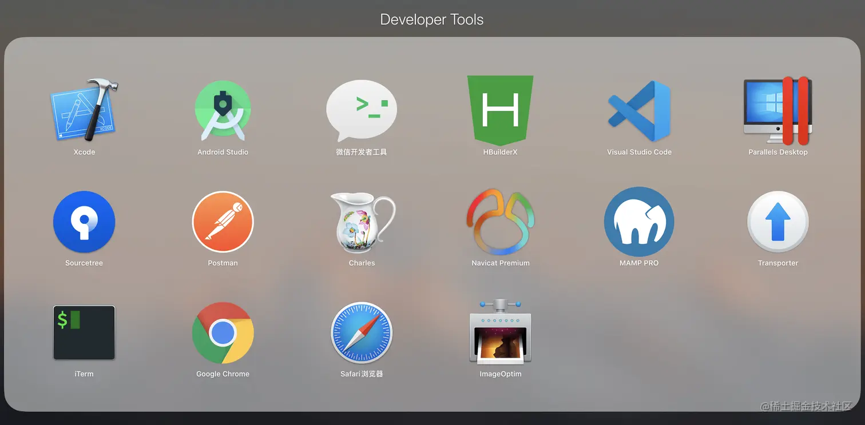Launch ImageOptim via its icon
Screen dimensions: 865x425
[501, 331]
